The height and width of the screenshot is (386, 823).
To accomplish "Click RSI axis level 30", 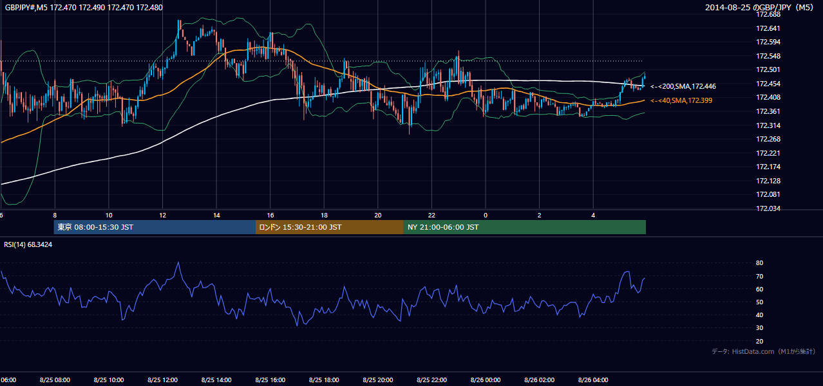I will [x=759, y=328].
